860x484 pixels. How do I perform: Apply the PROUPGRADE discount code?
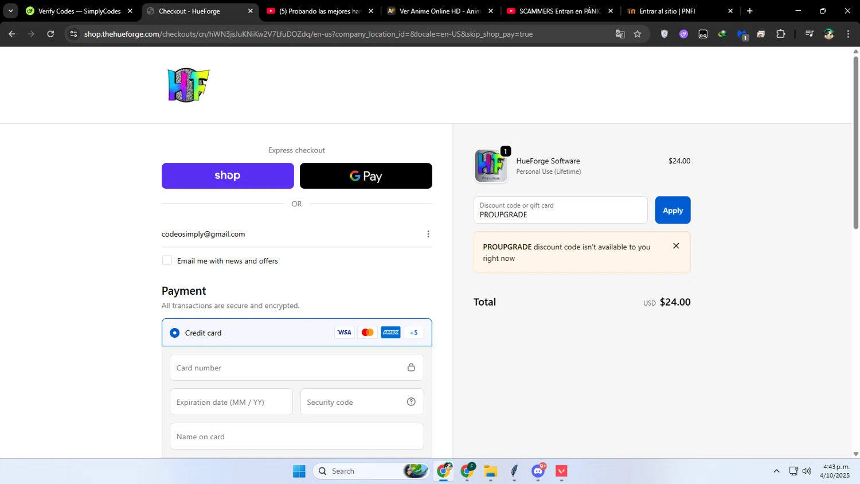point(673,210)
